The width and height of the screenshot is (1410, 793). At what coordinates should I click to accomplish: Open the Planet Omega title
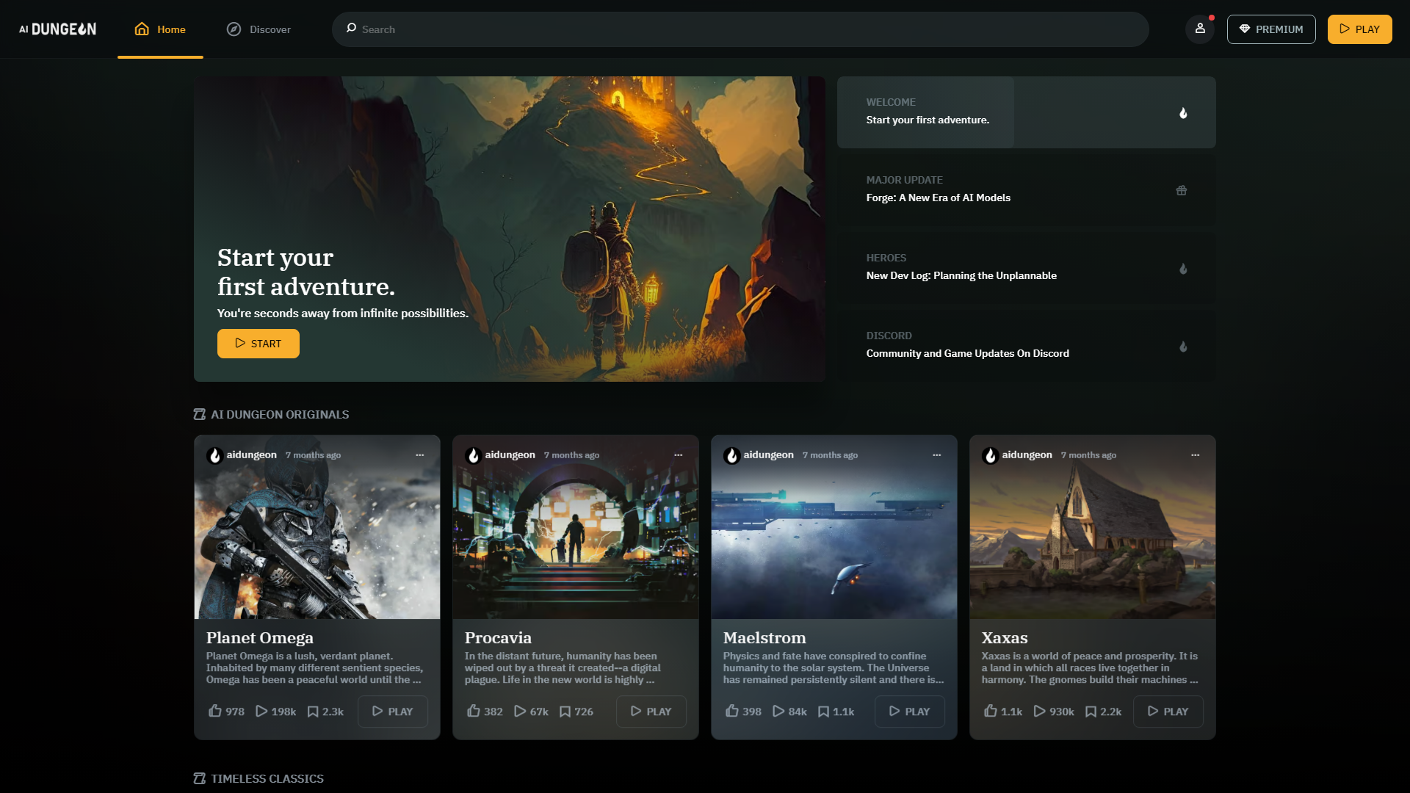pos(260,637)
